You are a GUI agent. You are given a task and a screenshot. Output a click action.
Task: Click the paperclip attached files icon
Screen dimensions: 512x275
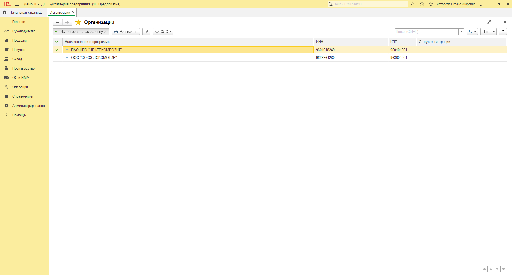pos(146,31)
